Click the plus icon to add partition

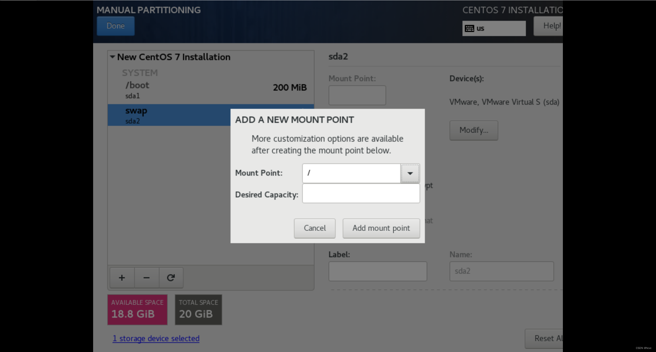point(122,278)
